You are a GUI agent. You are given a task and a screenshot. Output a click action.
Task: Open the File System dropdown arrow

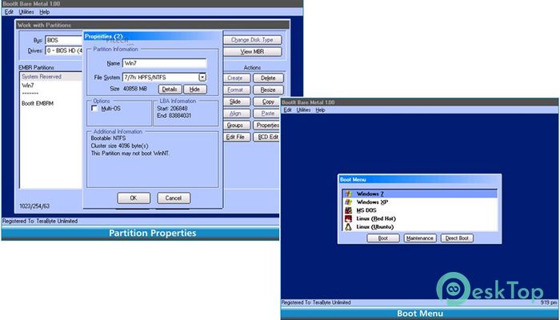pos(202,77)
